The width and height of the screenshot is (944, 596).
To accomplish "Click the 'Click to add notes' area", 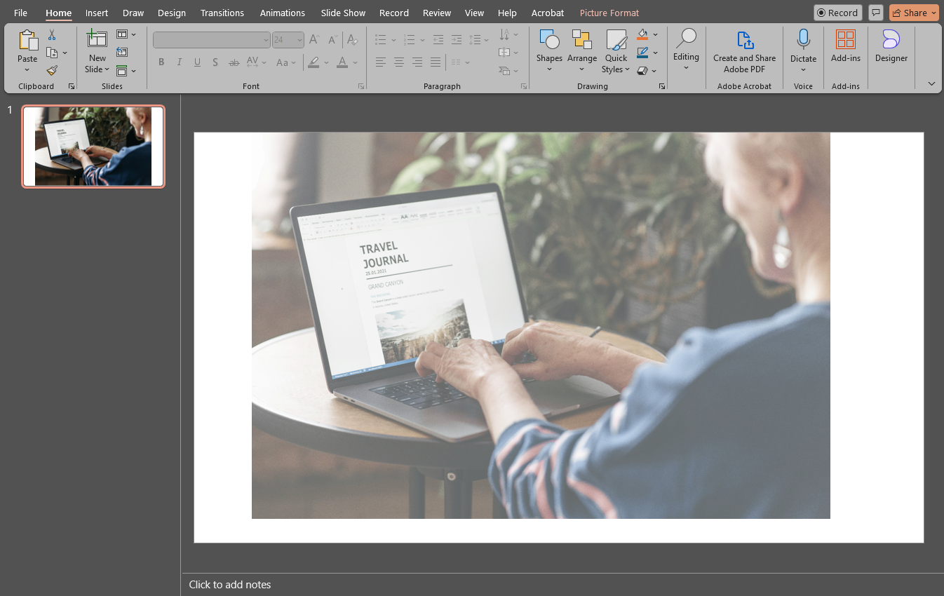I will tap(230, 584).
